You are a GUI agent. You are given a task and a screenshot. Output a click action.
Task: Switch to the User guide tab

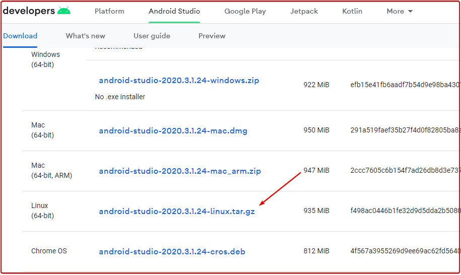click(152, 36)
